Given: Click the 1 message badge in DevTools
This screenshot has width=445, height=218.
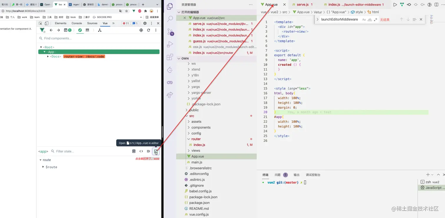Looking at the screenshot, I should pos(135,23).
